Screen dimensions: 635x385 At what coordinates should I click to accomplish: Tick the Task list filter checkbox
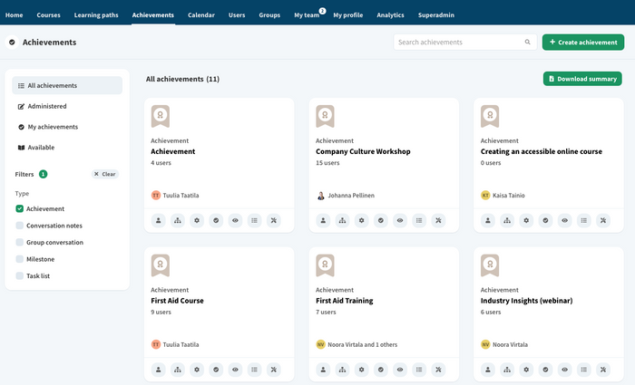coord(20,276)
